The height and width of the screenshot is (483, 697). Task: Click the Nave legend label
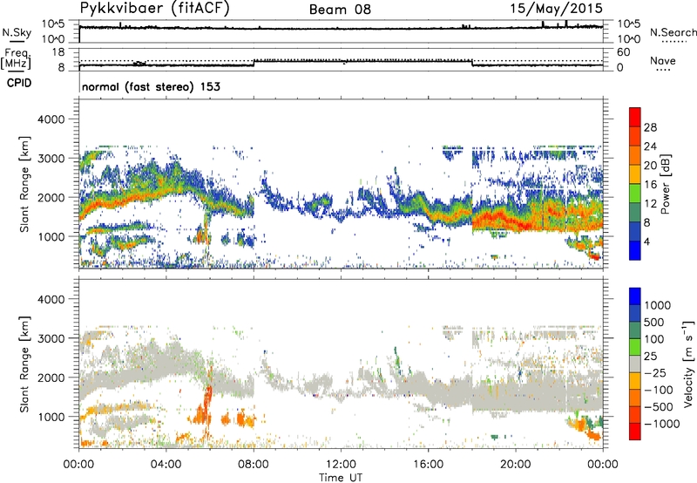click(x=663, y=60)
